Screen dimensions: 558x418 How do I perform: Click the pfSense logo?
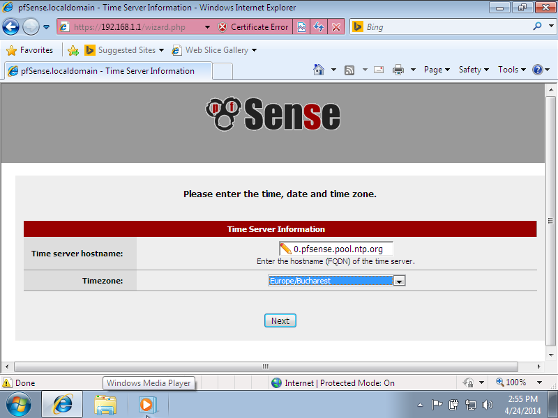pyautogui.click(x=273, y=114)
